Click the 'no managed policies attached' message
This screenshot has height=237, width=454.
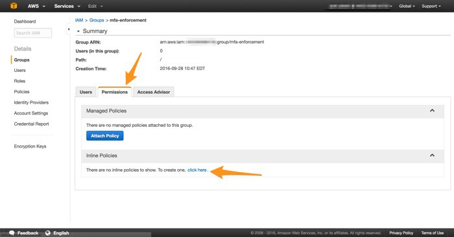click(139, 125)
